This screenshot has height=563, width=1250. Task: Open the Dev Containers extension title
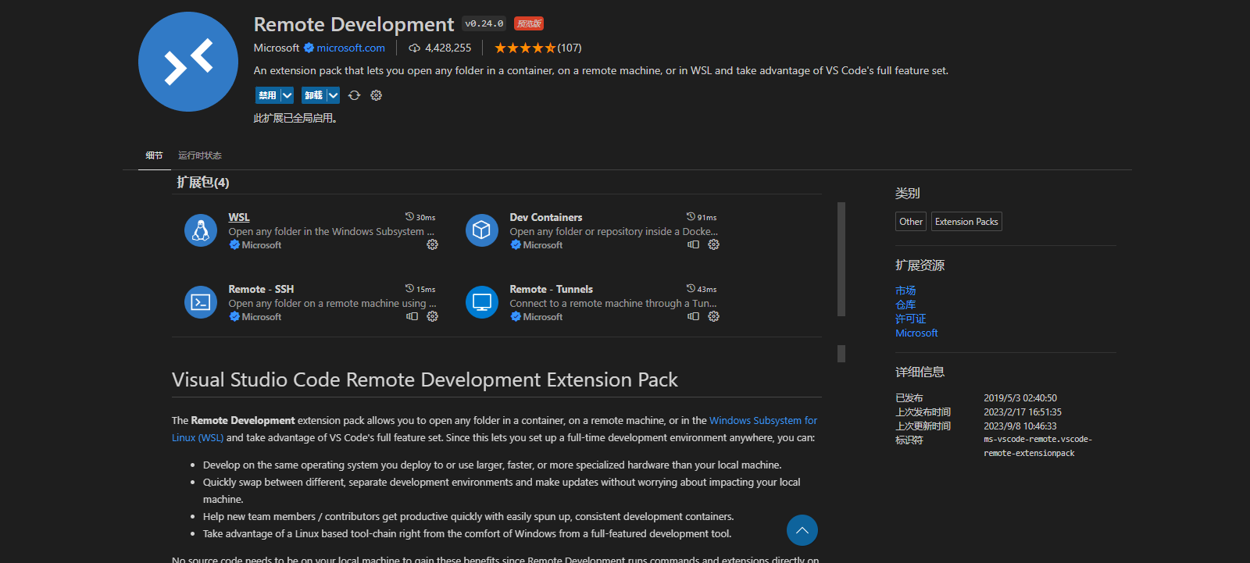[x=546, y=217]
